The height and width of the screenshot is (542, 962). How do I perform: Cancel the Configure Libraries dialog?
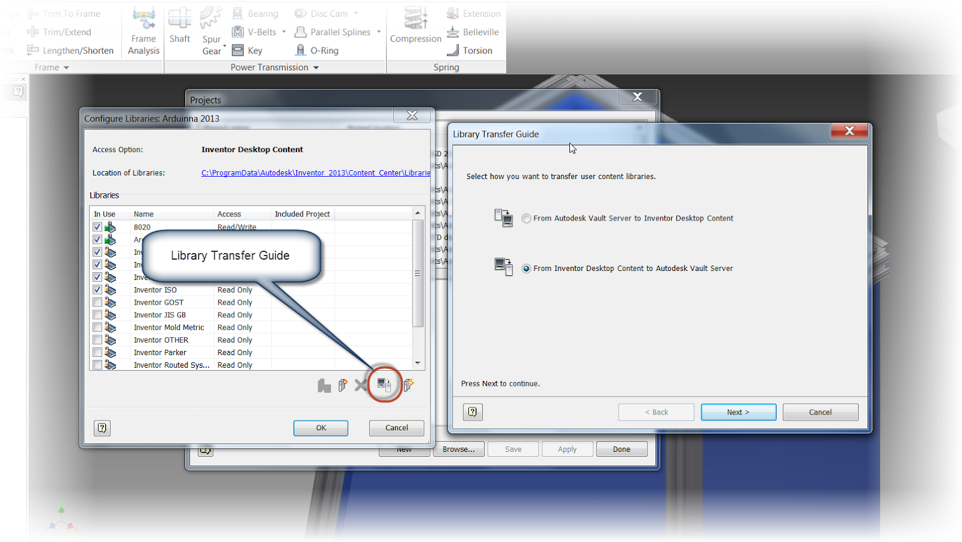coord(397,428)
